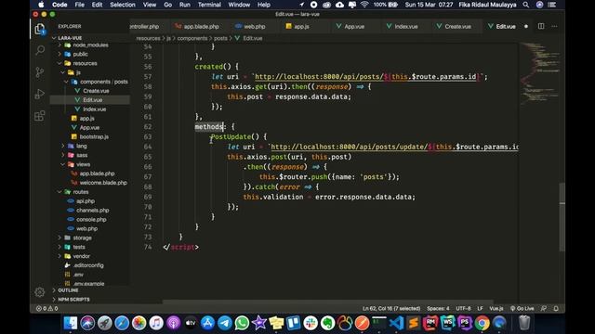Start Go Live server in status bar
Image resolution: width=595 pixels, height=334 pixels.
[522, 308]
